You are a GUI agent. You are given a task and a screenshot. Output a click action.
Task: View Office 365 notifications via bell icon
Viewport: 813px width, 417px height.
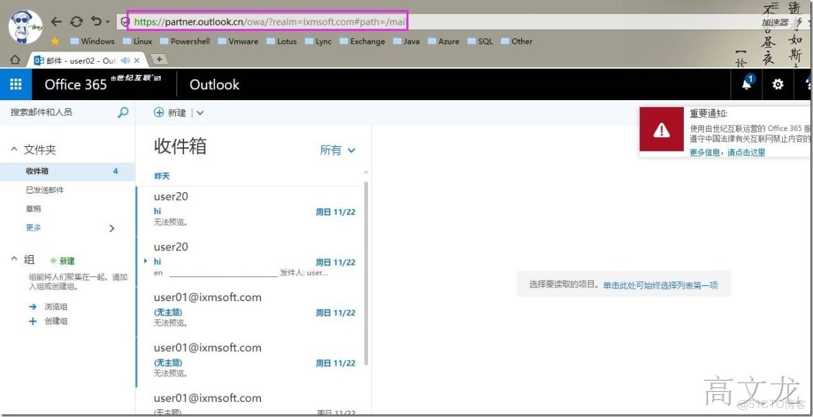[x=747, y=84]
